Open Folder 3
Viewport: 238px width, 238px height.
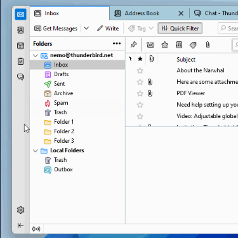[x=77, y=141]
